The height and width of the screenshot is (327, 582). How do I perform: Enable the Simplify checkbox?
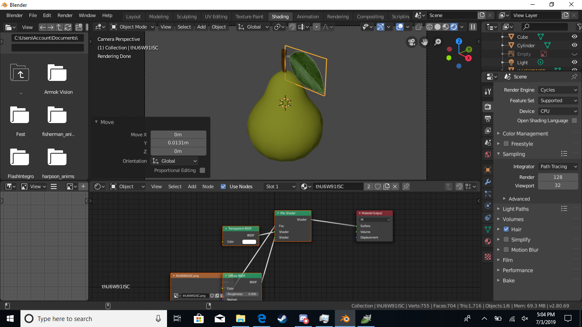(506, 240)
